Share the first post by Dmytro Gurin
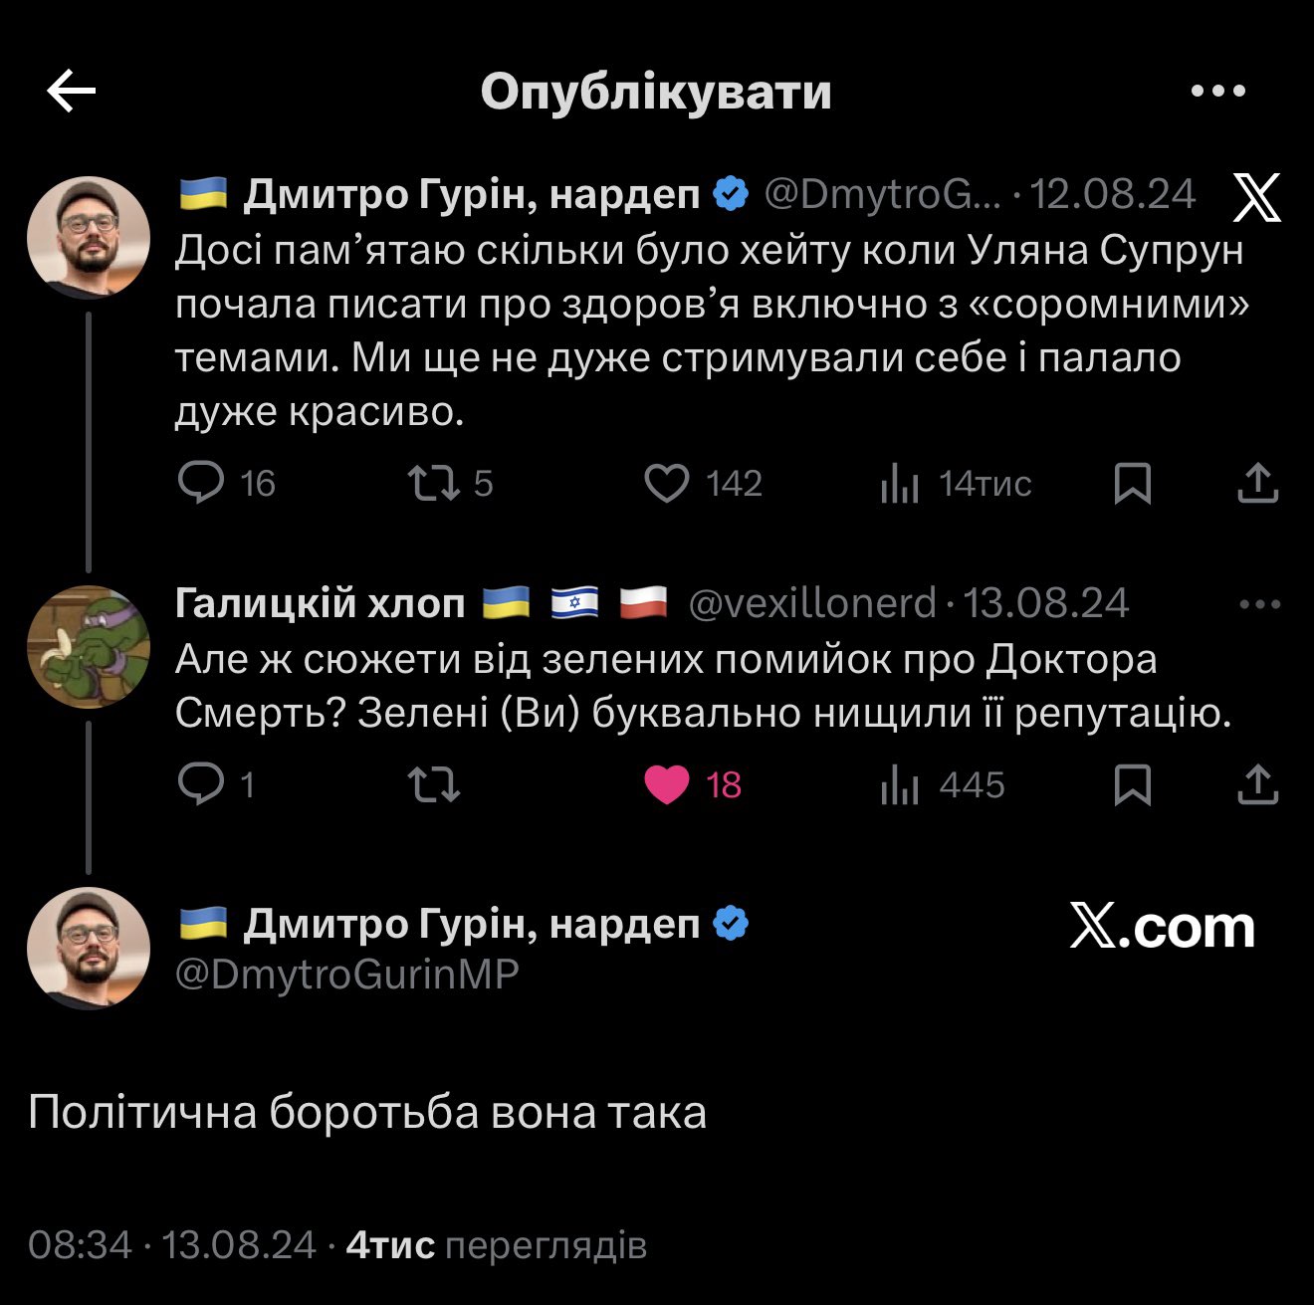 [1257, 483]
